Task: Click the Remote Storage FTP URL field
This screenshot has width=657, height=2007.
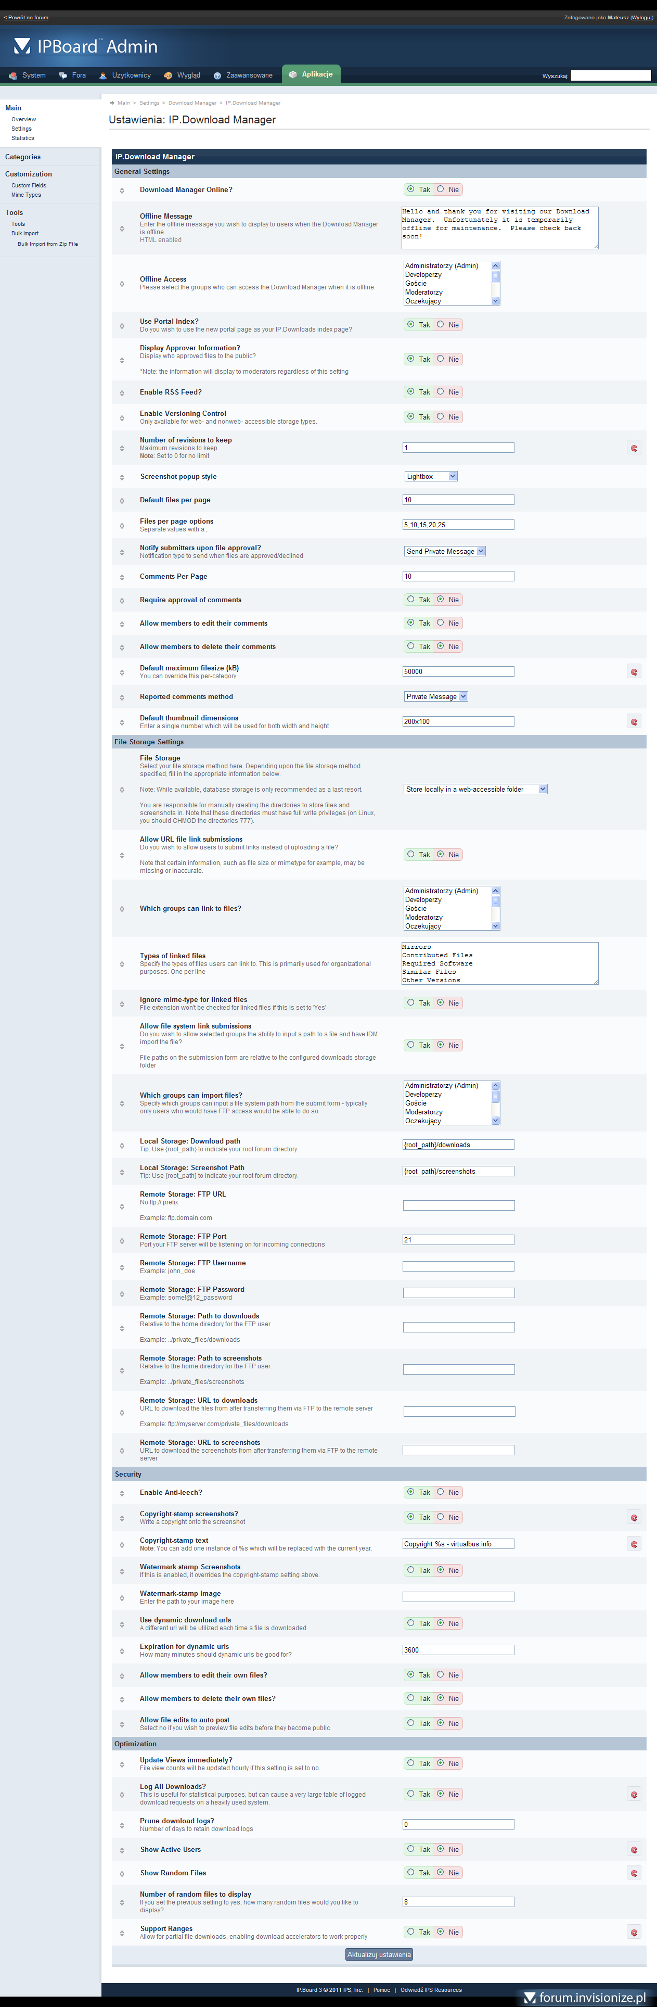Action: tap(458, 1205)
